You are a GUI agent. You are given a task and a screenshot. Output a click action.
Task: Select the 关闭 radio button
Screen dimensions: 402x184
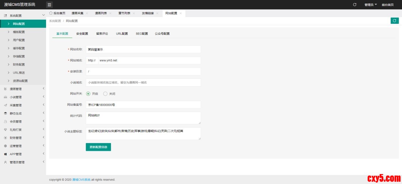(x=105, y=94)
